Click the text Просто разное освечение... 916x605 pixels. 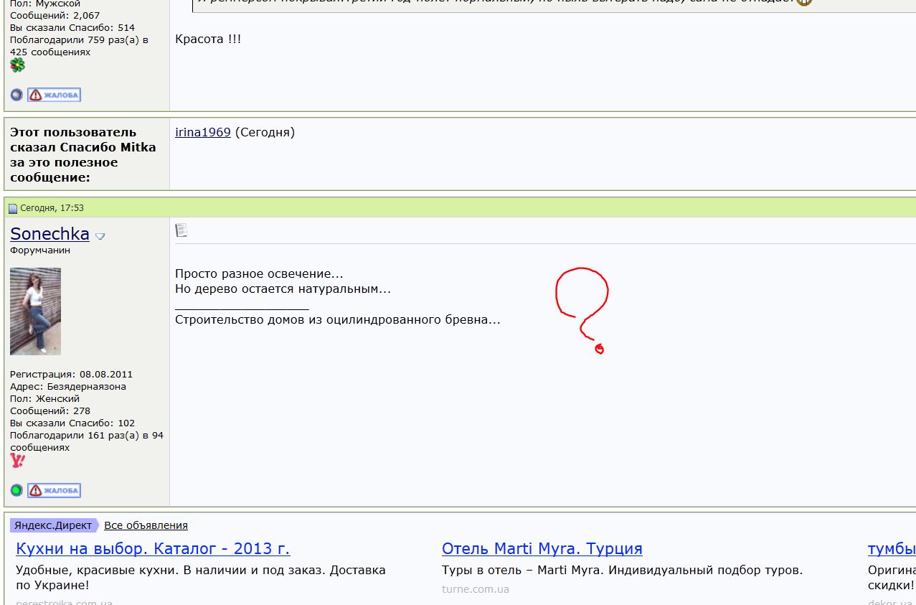click(259, 274)
